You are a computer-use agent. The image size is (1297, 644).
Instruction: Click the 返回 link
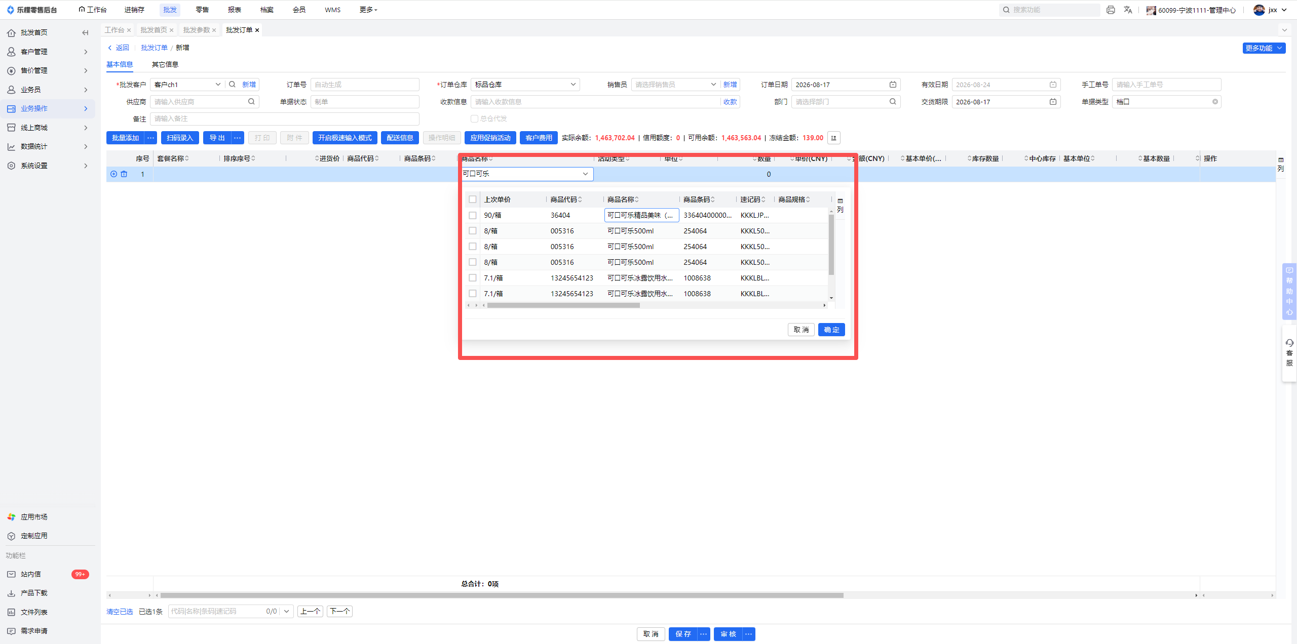[x=119, y=48]
